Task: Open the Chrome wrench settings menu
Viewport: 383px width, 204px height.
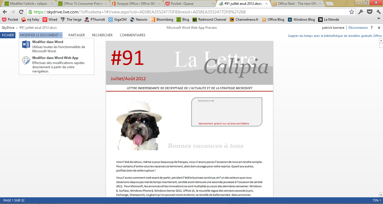Action: click(379, 12)
